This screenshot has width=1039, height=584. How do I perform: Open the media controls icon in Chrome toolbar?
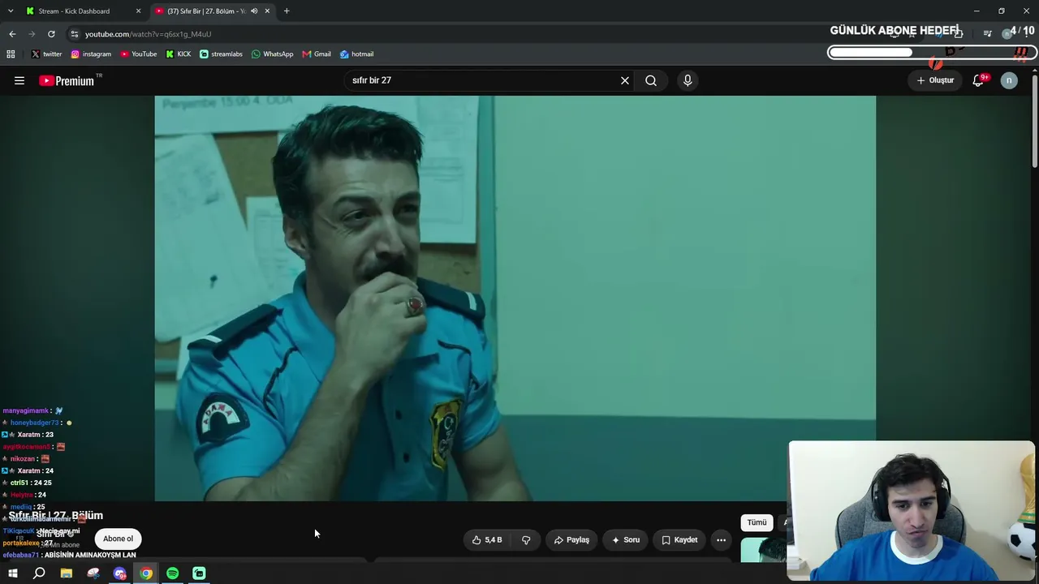pos(987,34)
